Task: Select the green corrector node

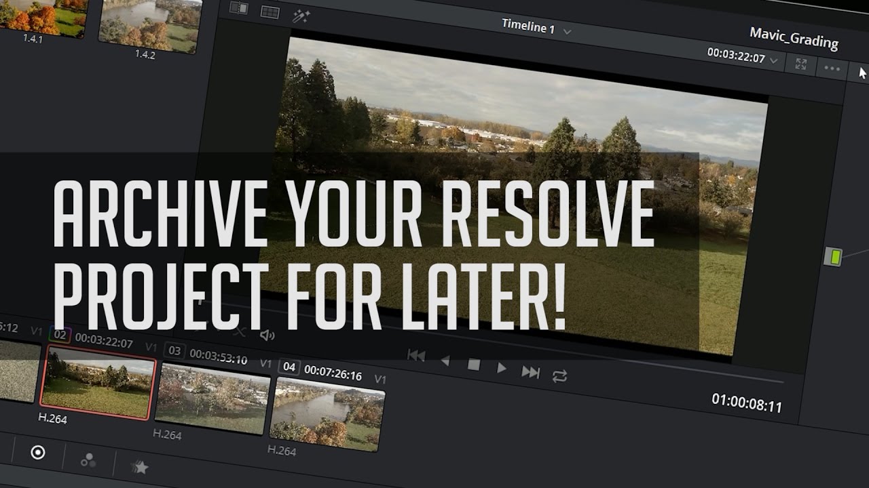Action: 832,257
